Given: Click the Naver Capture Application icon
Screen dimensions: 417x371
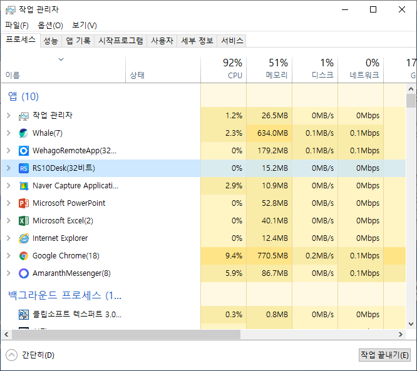Looking at the screenshot, I should click(24, 186).
